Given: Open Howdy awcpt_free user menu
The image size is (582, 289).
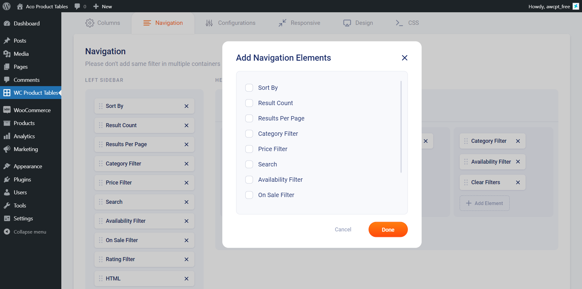Looking at the screenshot, I should (553, 6).
